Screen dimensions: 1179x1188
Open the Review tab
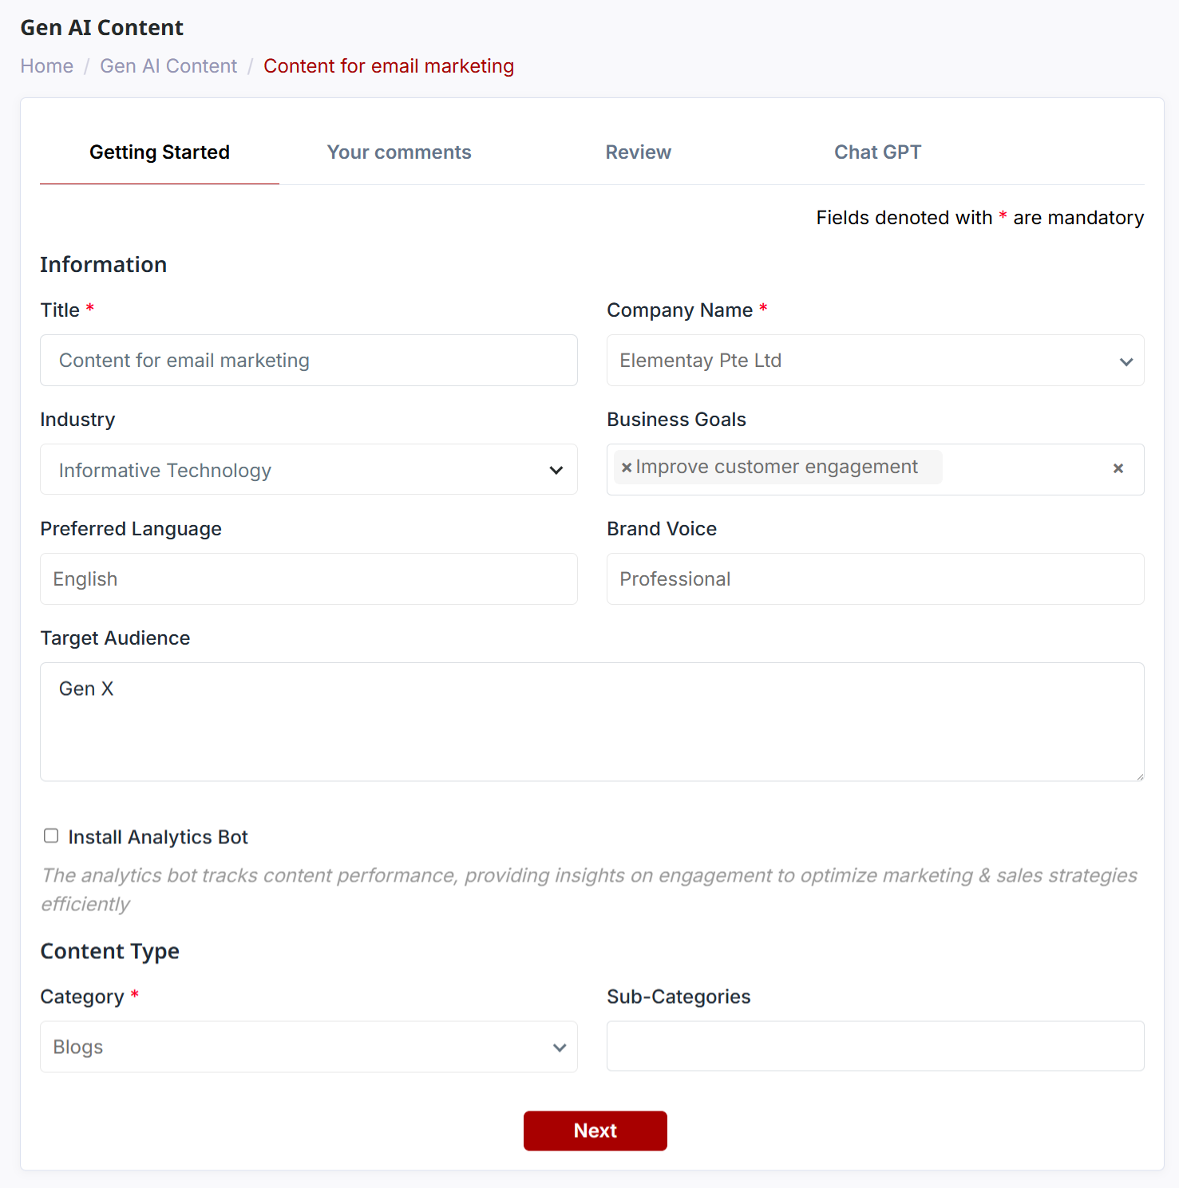638,152
